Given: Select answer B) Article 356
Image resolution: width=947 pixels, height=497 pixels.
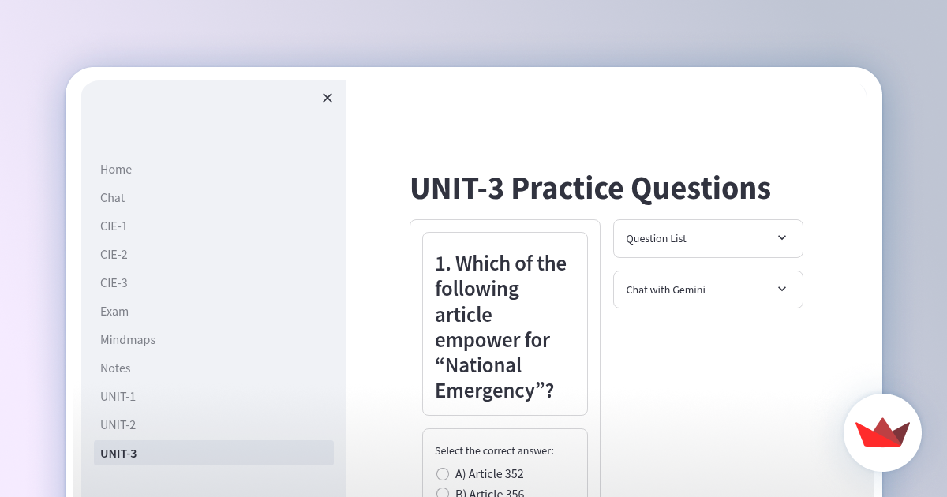Looking at the screenshot, I should tap(443, 493).
